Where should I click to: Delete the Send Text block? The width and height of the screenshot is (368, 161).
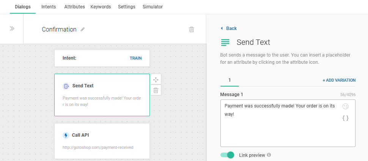tap(156, 90)
